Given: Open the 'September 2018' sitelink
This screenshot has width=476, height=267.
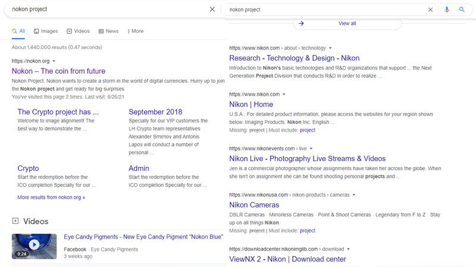Looking at the screenshot, I should tap(155, 112).
